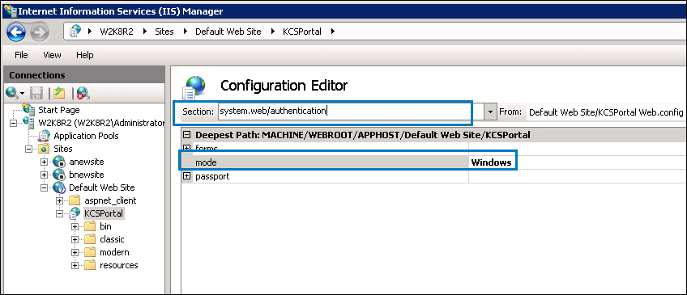The height and width of the screenshot is (295, 687).
Task: Open the View menu
Action: click(x=52, y=55)
